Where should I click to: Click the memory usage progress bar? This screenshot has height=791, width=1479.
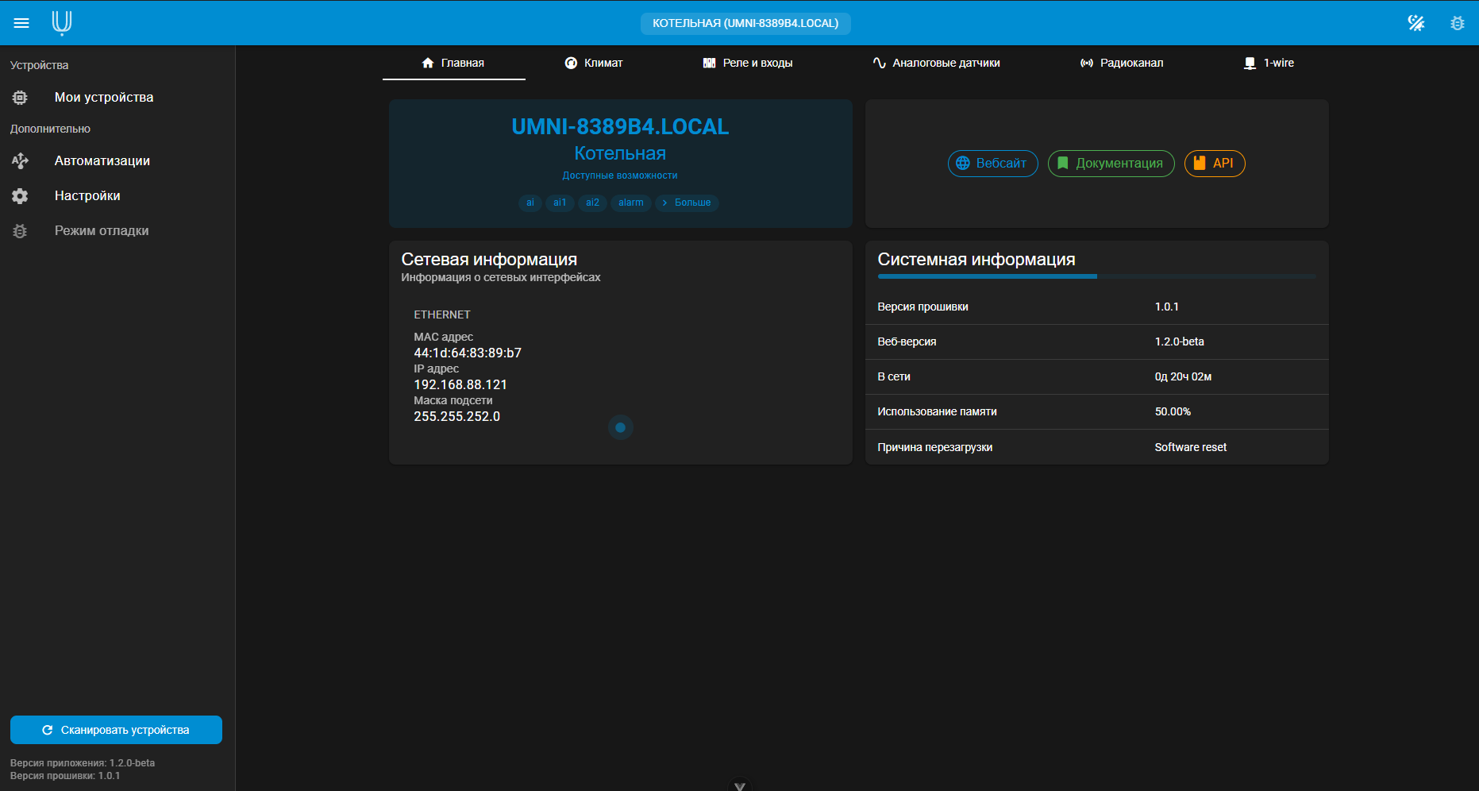click(1096, 276)
